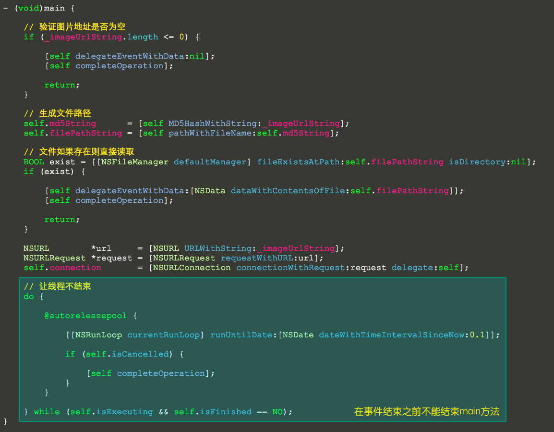Click the "do {" keyword line
Screen dimensions: 554x432
point(34,296)
